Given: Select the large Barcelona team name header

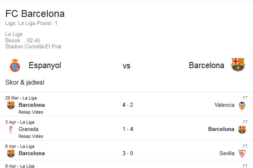Looking at the screenshot, I should click(x=206, y=65).
